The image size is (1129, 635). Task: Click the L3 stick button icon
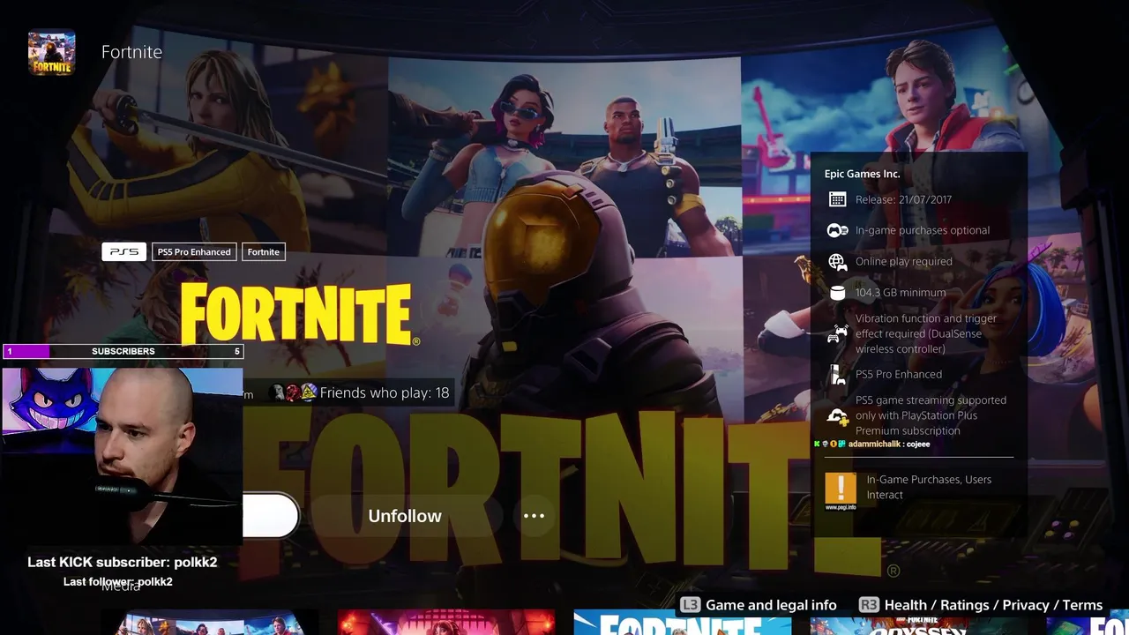(690, 605)
